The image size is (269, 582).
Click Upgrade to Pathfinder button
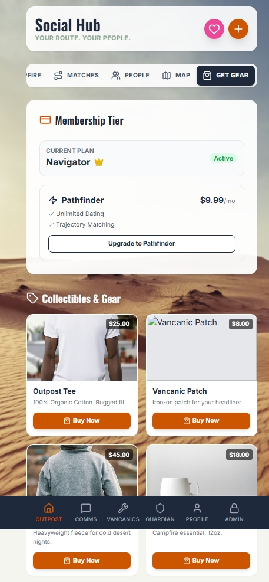click(x=142, y=244)
